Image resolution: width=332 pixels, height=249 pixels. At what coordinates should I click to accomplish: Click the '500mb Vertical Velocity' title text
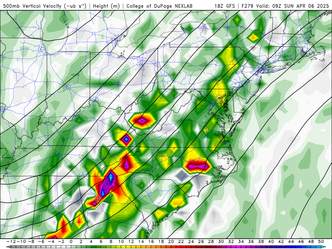32,6
